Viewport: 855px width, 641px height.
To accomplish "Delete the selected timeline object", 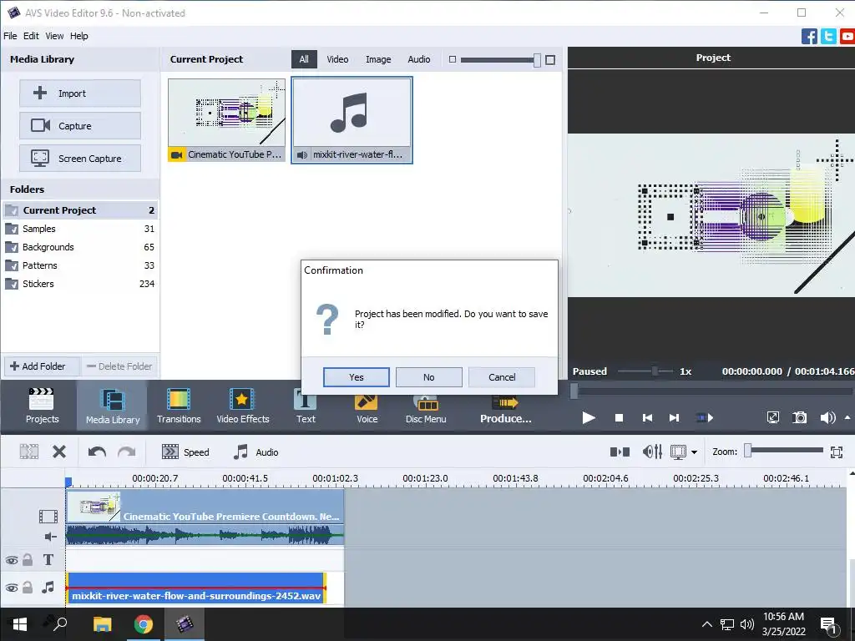I will coord(59,452).
